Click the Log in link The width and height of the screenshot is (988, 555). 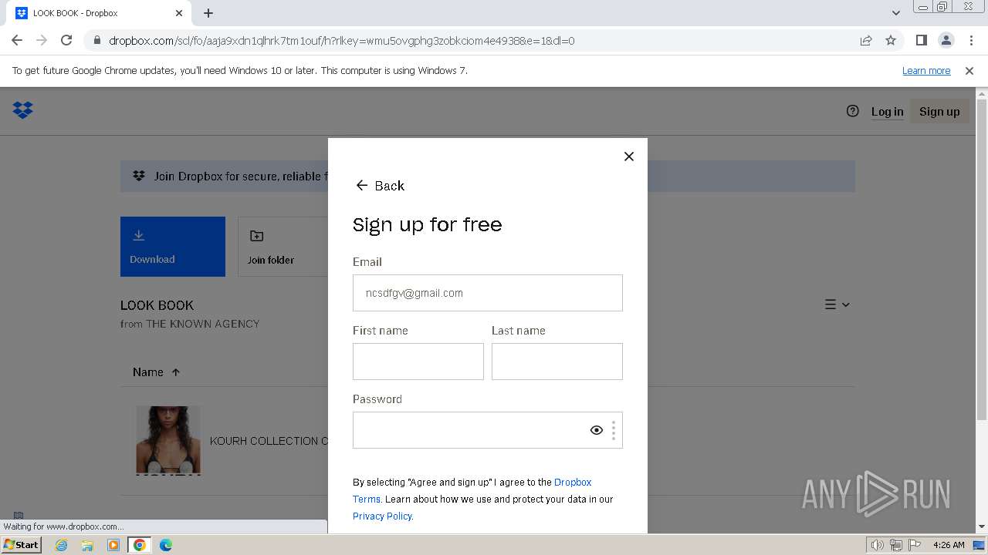click(887, 112)
